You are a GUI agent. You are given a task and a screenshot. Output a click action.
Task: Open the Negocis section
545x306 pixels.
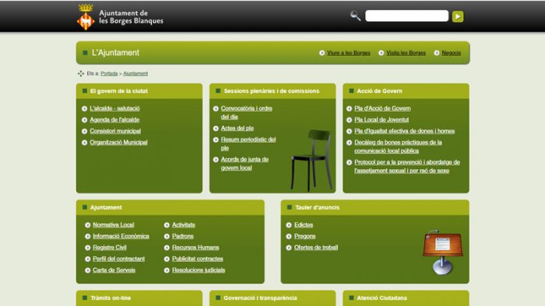(x=451, y=53)
